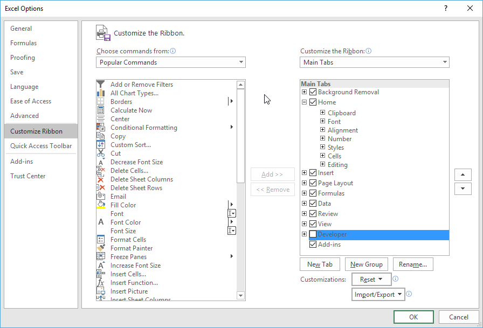Click the Insert Picture icon
483x328 pixels.
(100, 291)
